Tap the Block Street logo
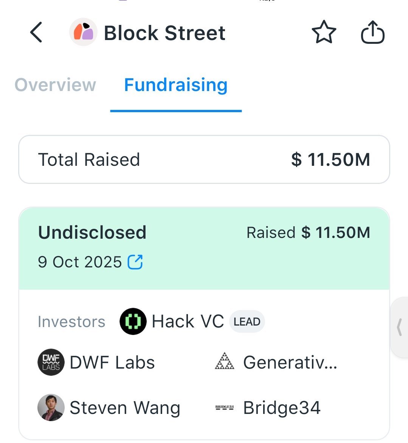 click(x=83, y=32)
